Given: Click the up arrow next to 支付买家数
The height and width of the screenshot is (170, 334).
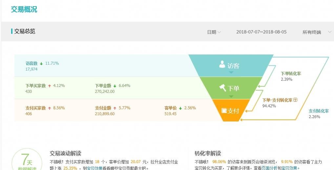Looking at the screenshot, I should pyautogui.click(x=50, y=108).
